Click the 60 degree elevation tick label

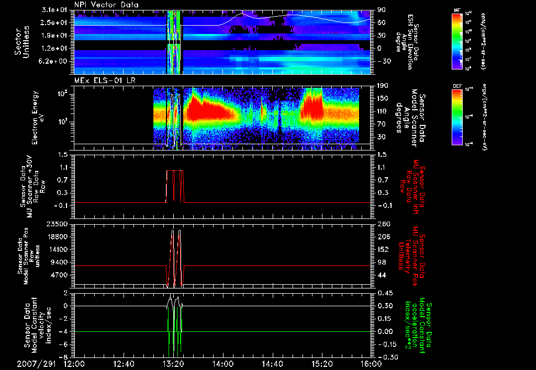pos(381,22)
